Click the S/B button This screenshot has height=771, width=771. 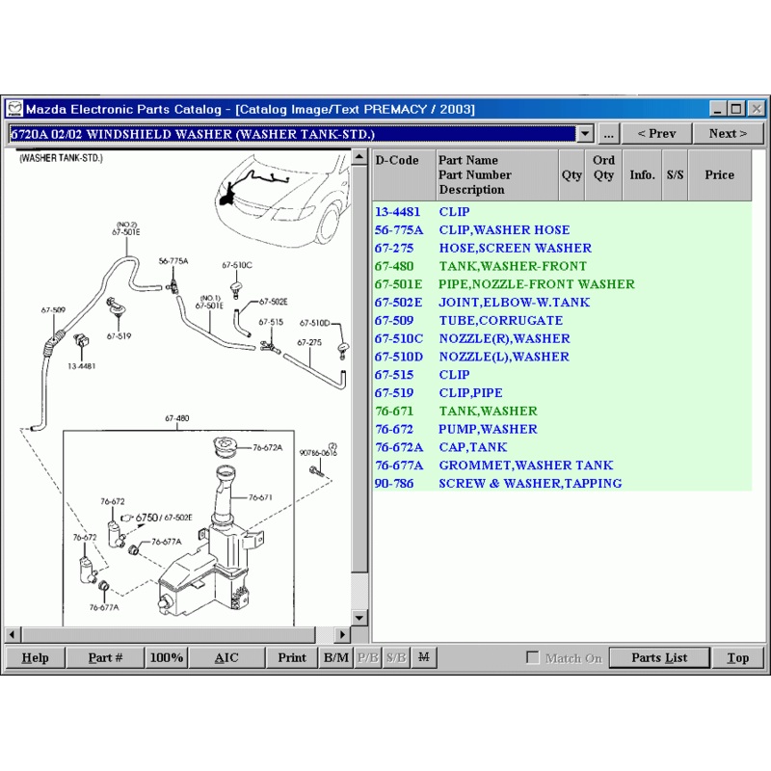pyautogui.click(x=396, y=658)
